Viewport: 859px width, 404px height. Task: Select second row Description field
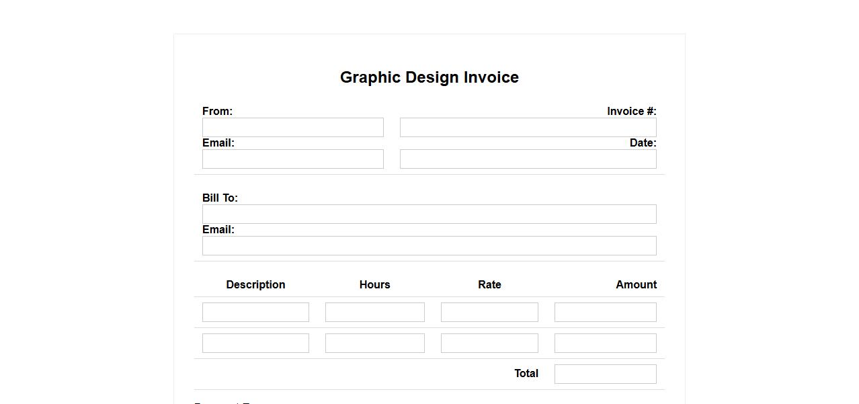click(255, 343)
